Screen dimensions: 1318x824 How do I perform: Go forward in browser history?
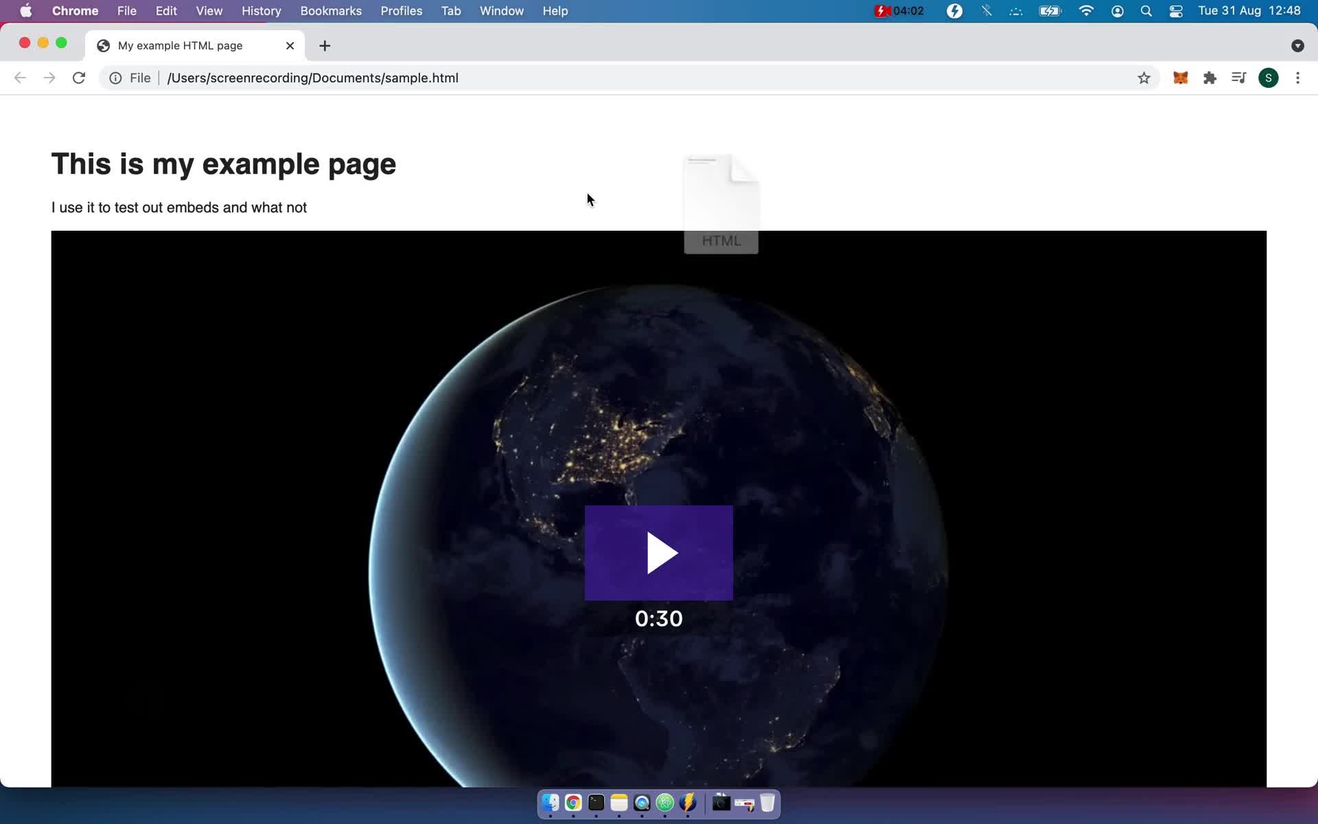(x=49, y=78)
